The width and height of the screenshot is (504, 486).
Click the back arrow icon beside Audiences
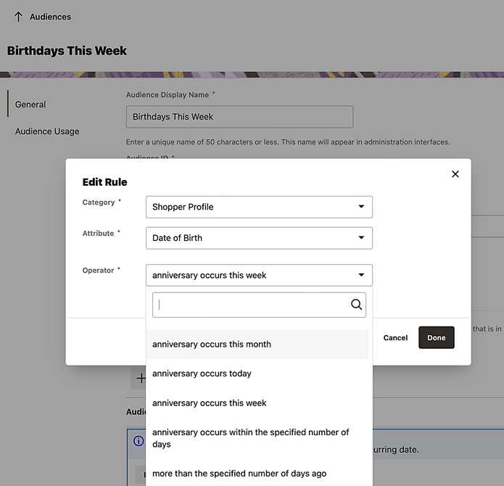pyautogui.click(x=18, y=17)
